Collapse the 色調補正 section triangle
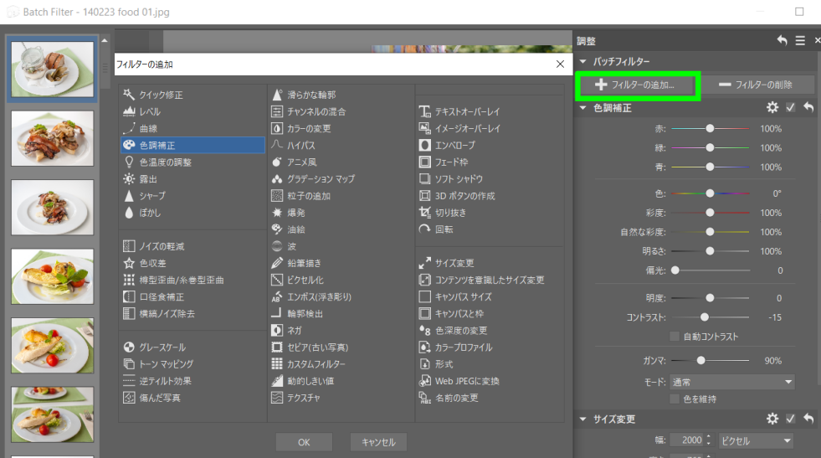 582,108
